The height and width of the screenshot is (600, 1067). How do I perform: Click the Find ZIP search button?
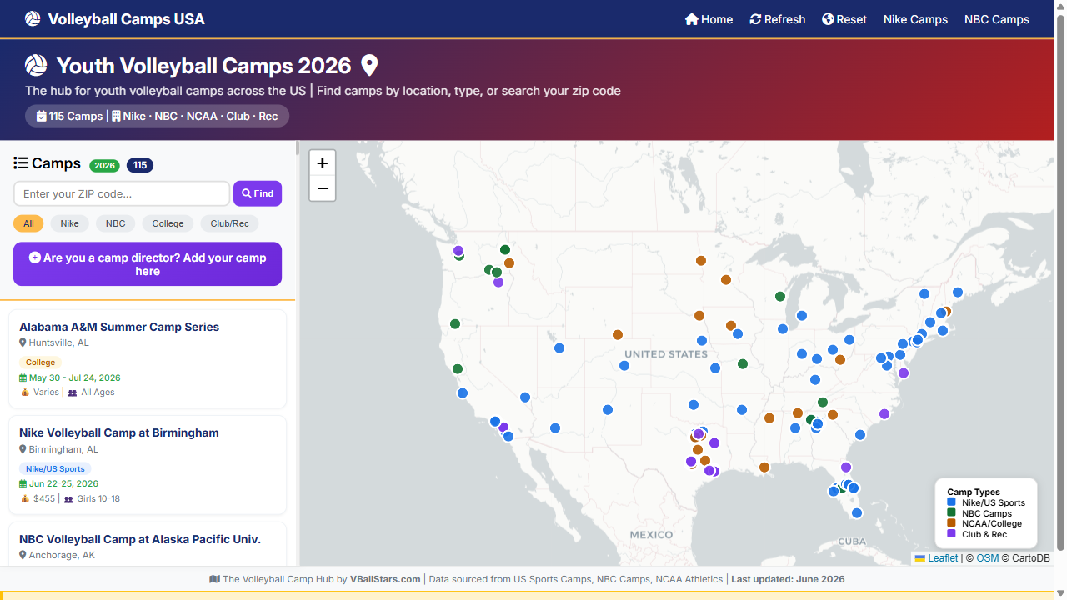(258, 193)
